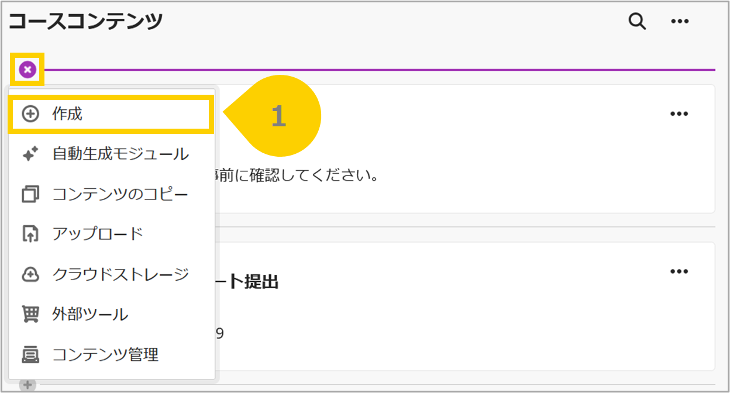This screenshot has height=393, width=730.
Task: Click the grey plus button below the menu
Action: tap(27, 385)
